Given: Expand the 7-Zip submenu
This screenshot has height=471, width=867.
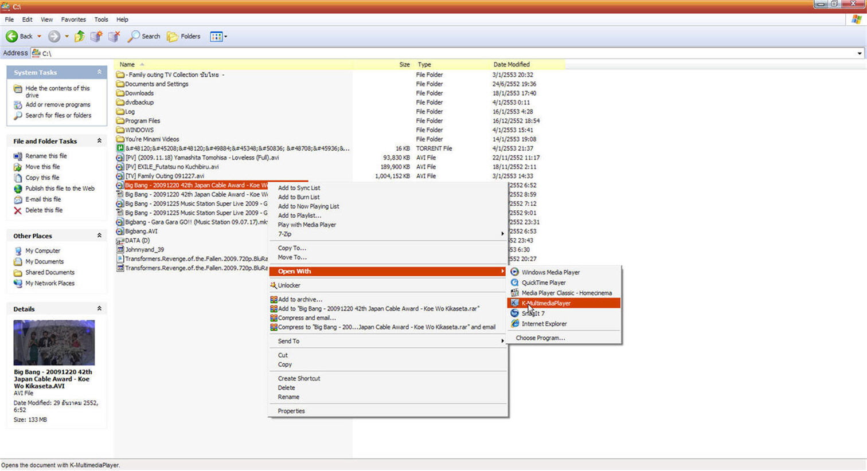Looking at the screenshot, I should coord(388,234).
